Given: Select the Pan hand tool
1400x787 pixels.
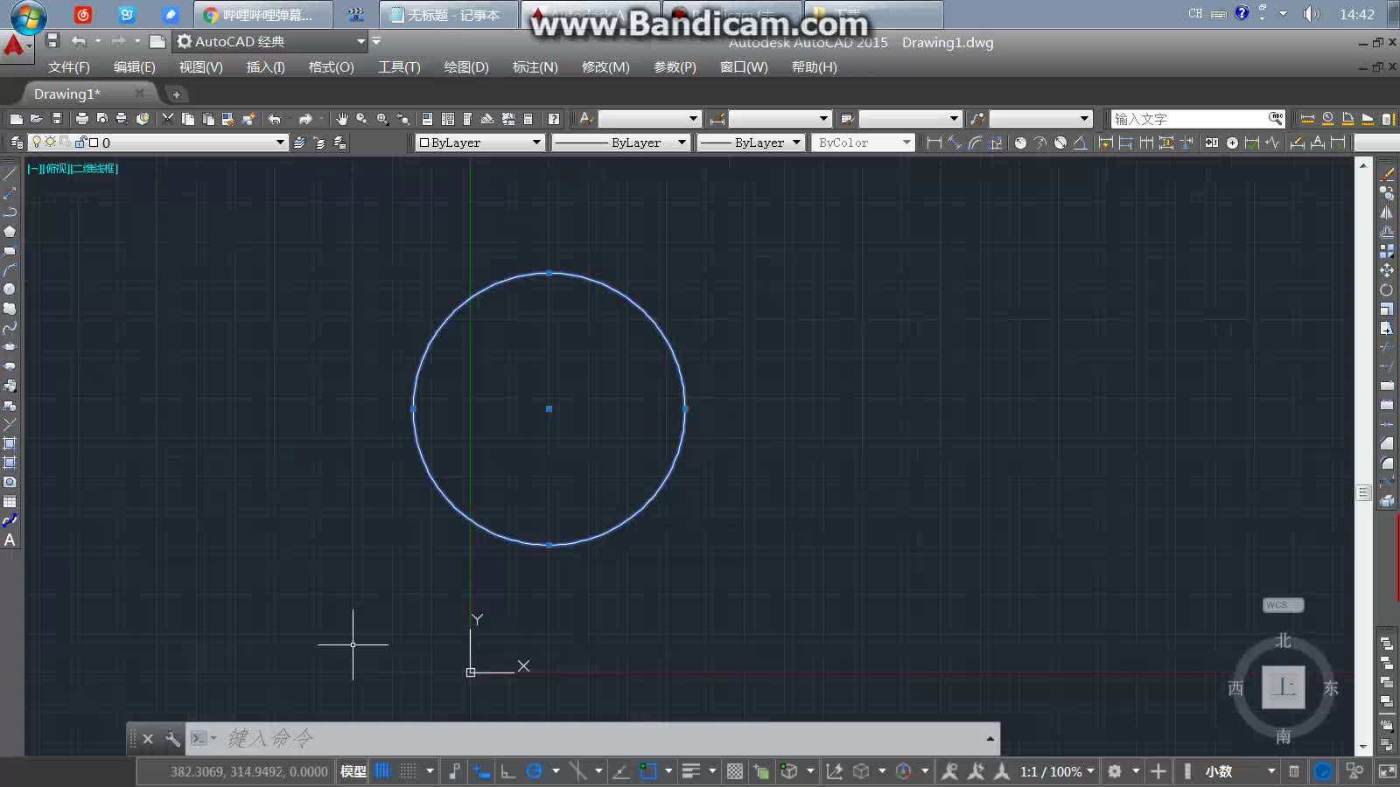Looking at the screenshot, I should point(341,119).
